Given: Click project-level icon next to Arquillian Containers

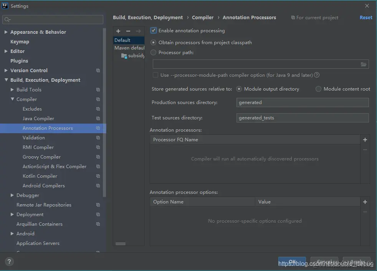Looking at the screenshot, I should pyautogui.click(x=98, y=224).
